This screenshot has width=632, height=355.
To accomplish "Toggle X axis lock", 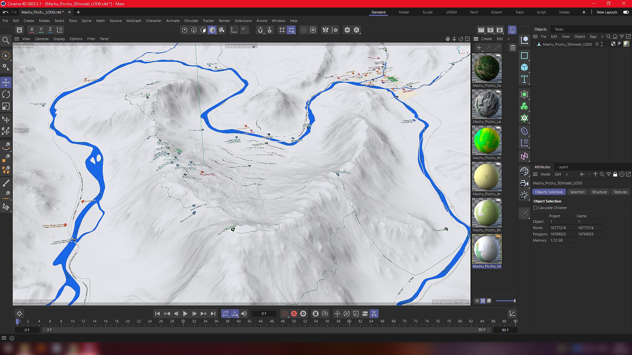I will pyautogui.click(x=32, y=30).
